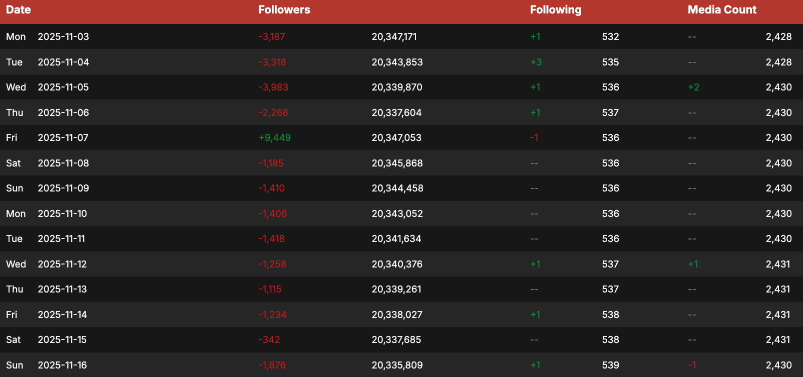Viewport: 803px width, 377px height.
Task: Click the -342 follower change value
Action: coord(269,340)
